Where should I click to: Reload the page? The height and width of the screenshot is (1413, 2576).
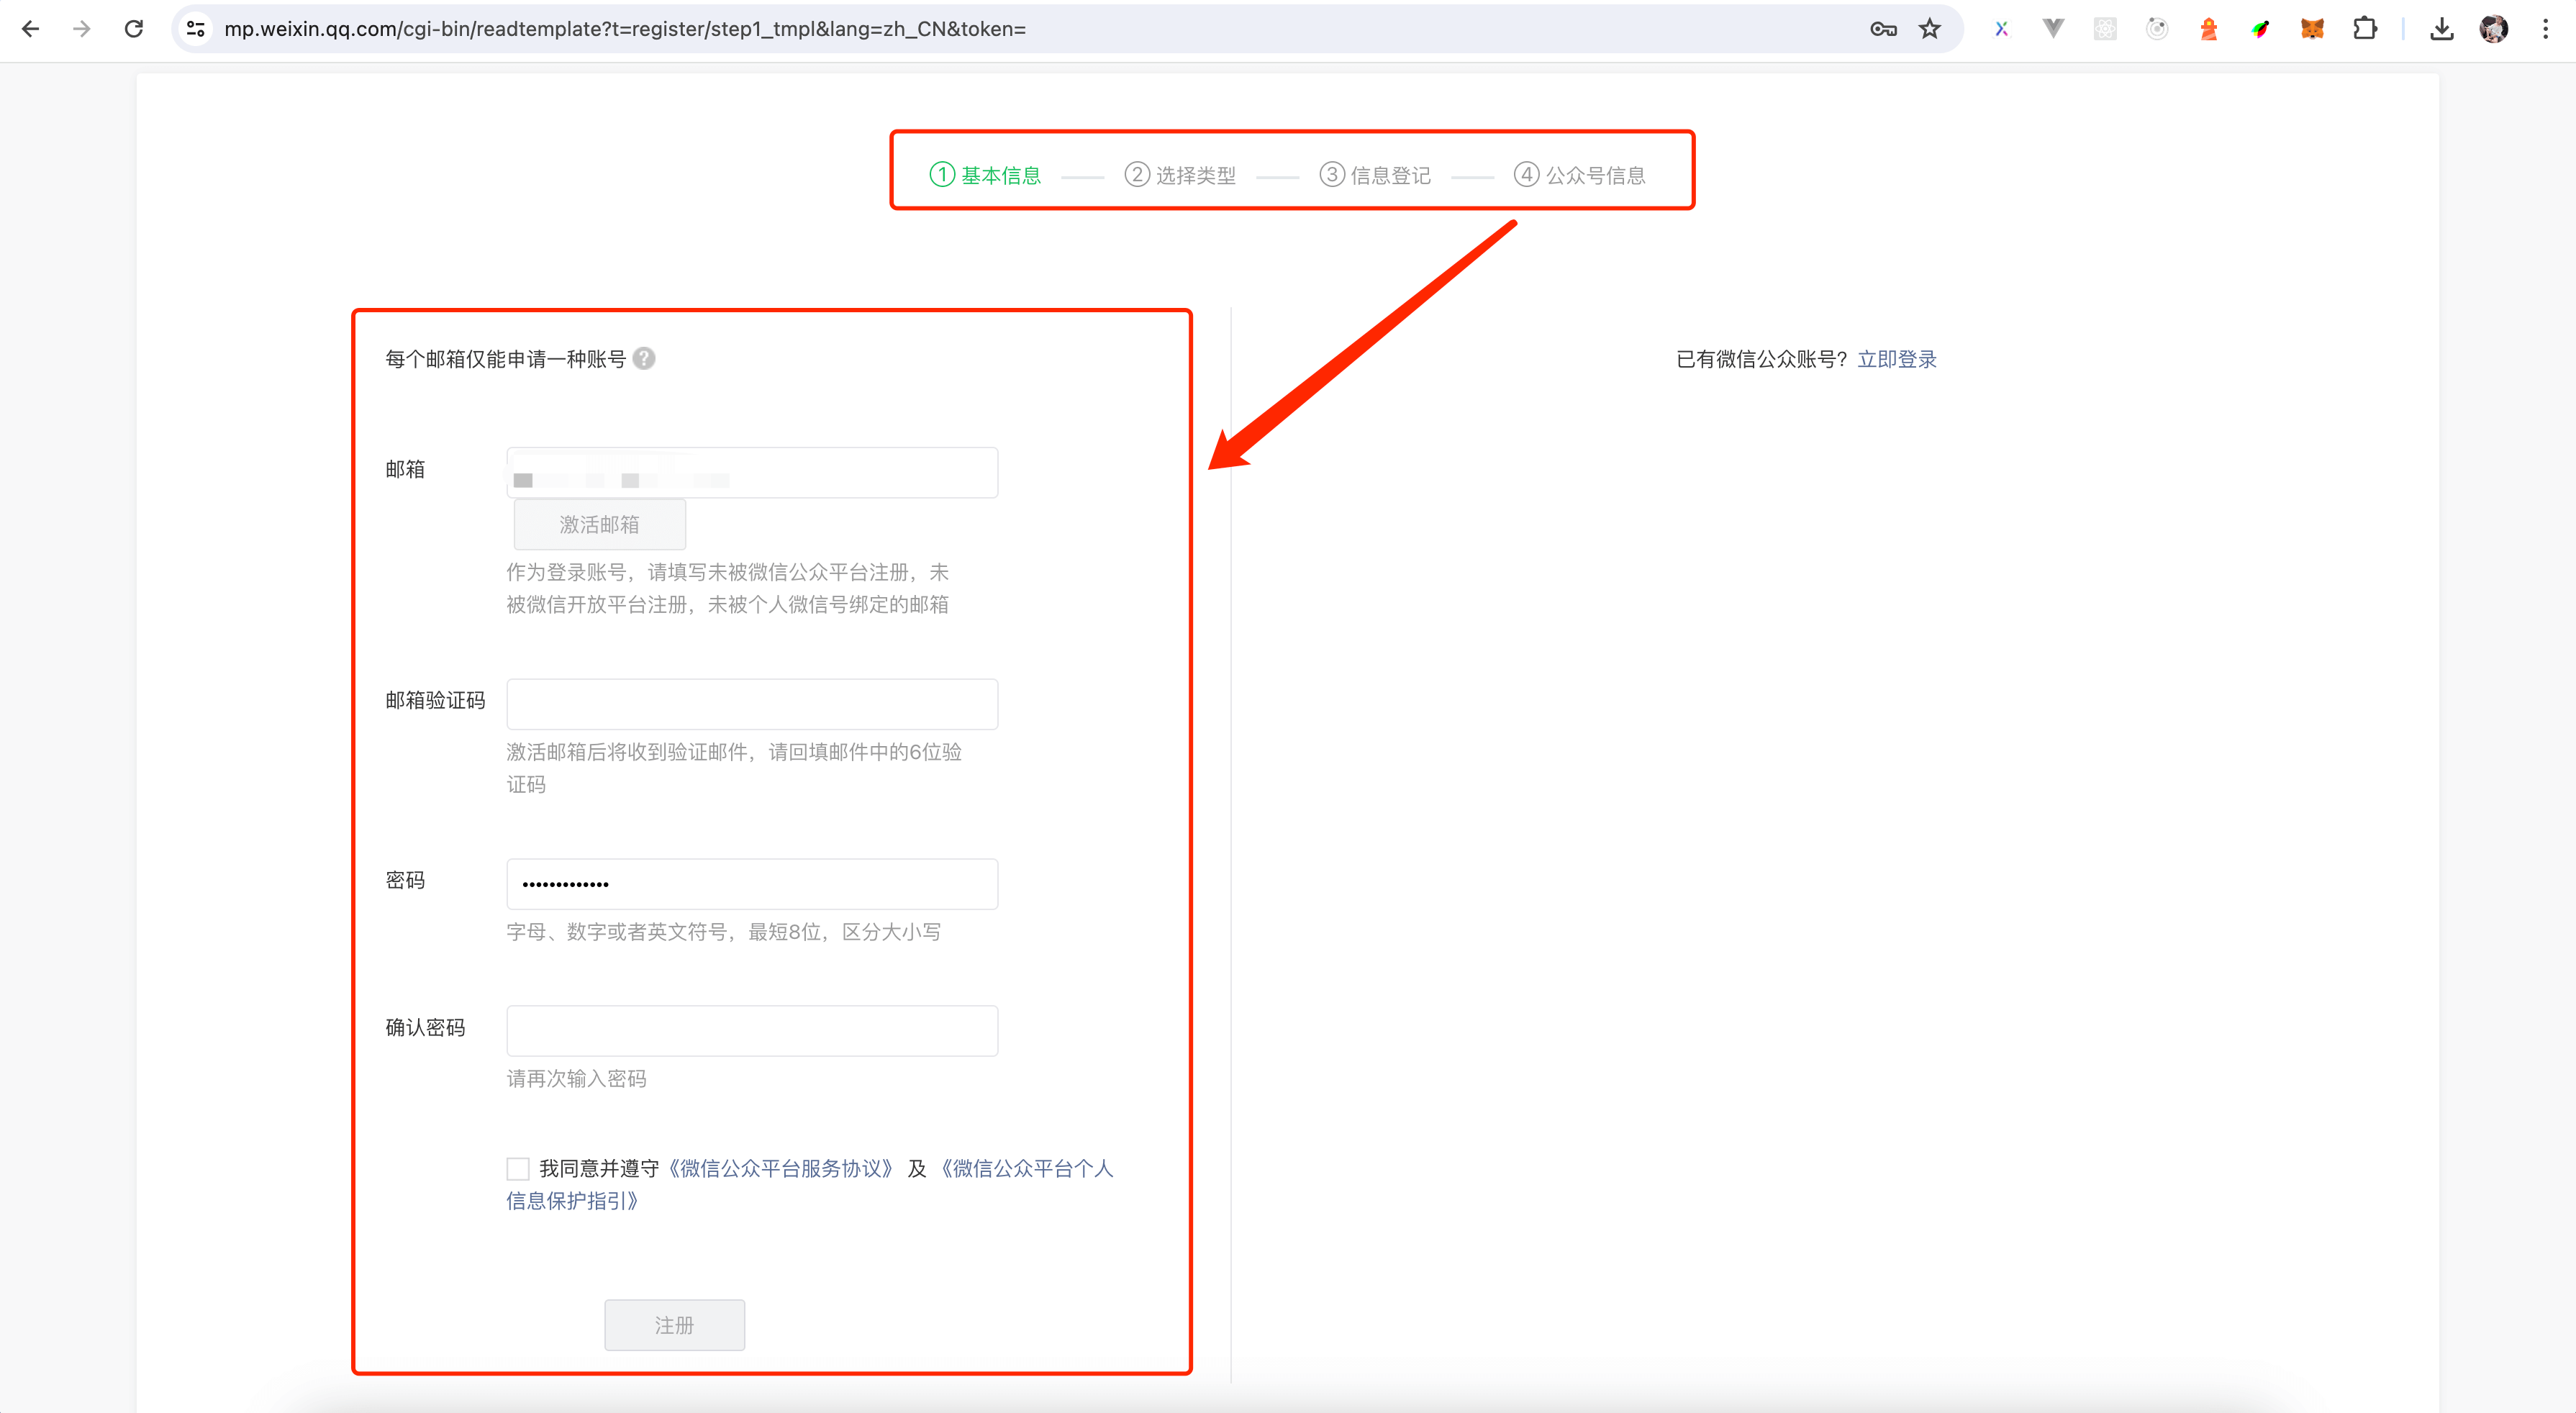click(x=134, y=29)
